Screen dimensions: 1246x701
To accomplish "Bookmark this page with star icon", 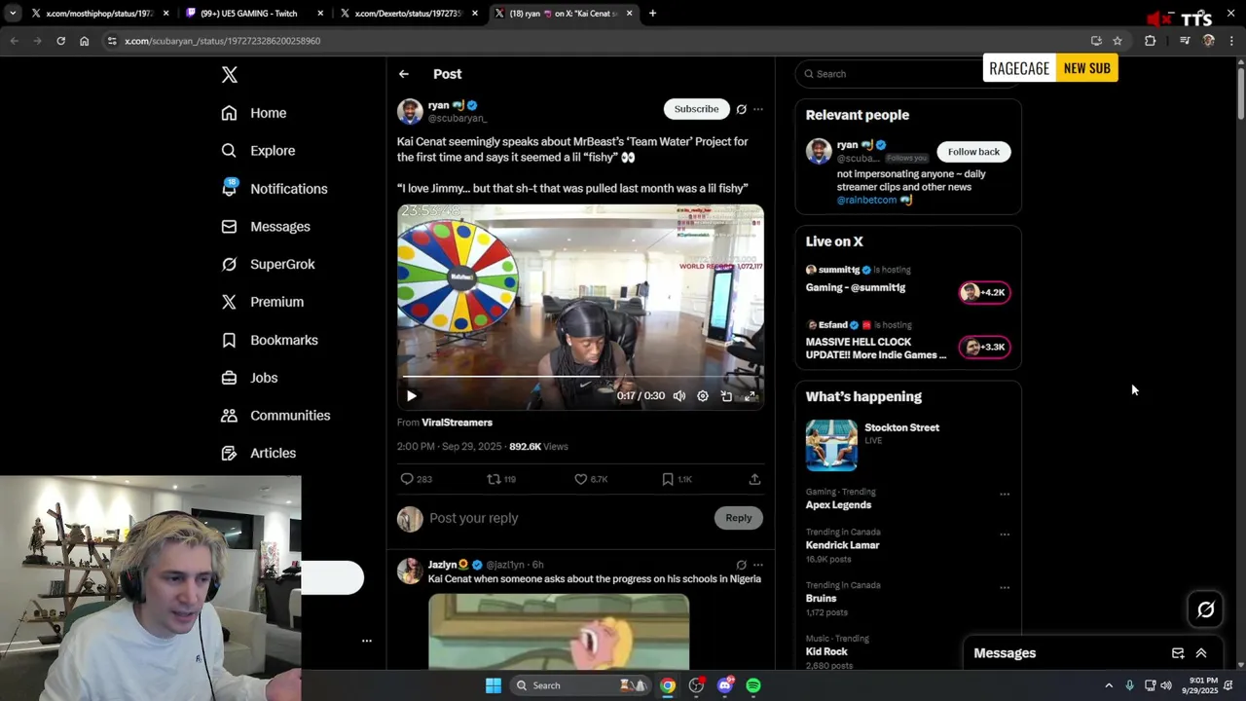I will click(1118, 41).
